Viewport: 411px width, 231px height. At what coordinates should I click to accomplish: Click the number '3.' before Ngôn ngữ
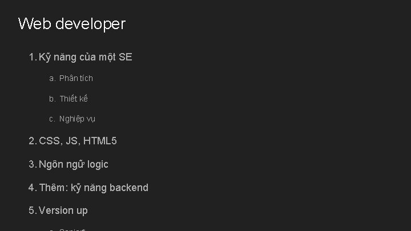pyautogui.click(x=33, y=164)
